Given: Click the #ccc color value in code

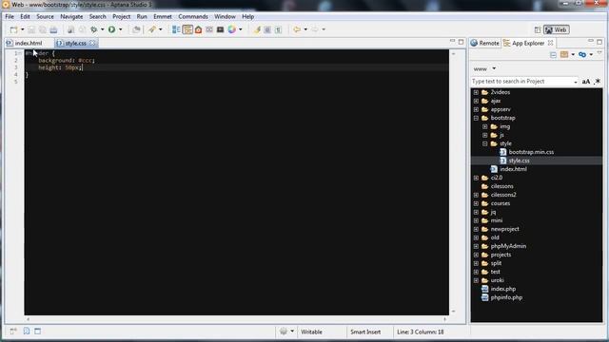Looking at the screenshot, I should point(85,61).
